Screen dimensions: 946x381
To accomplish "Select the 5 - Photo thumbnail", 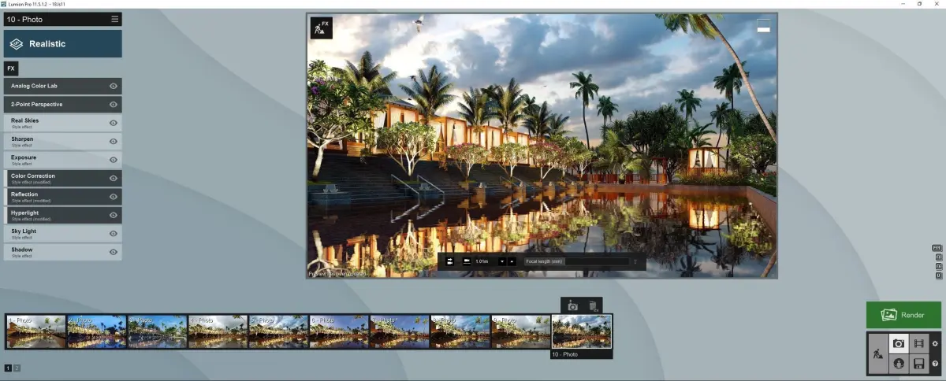I will (x=279, y=331).
